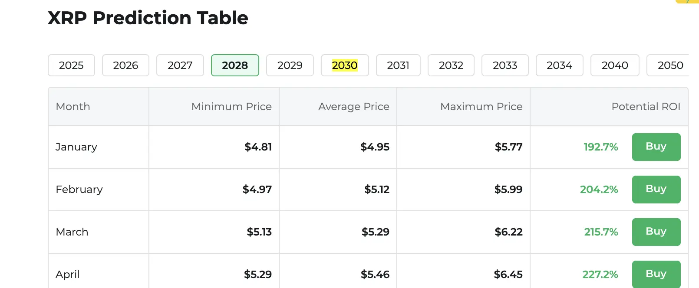Click the active 2028 tab
The image size is (699, 288).
click(x=235, y=65)
